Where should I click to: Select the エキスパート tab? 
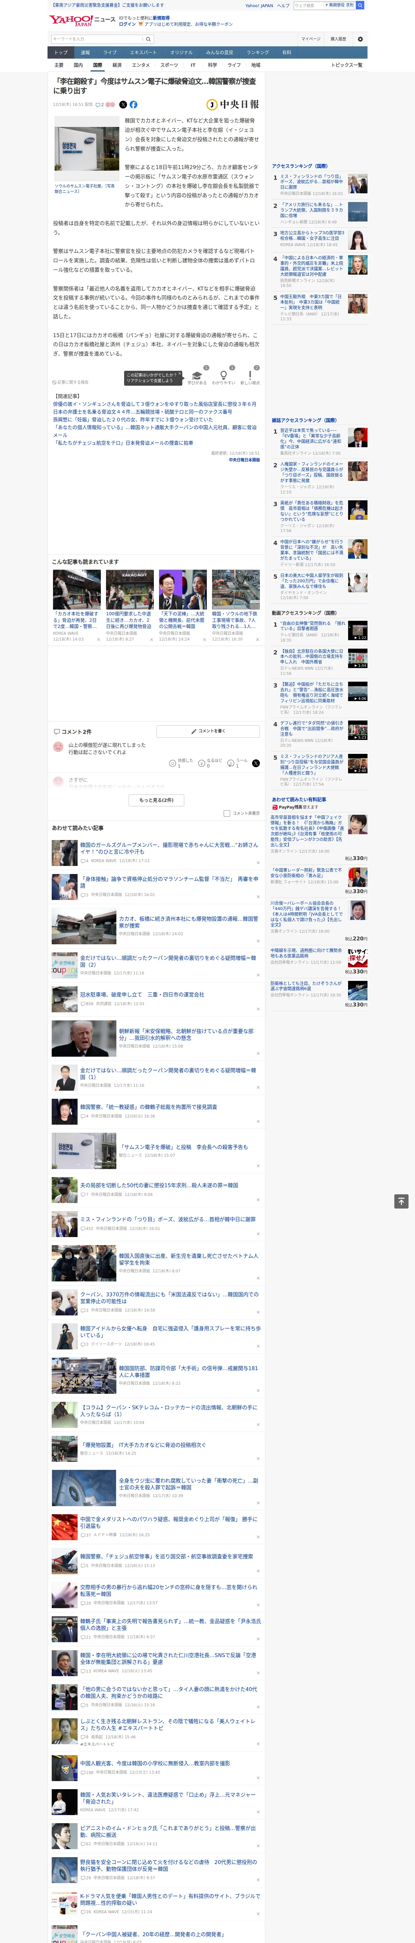(x=143, y=53)
